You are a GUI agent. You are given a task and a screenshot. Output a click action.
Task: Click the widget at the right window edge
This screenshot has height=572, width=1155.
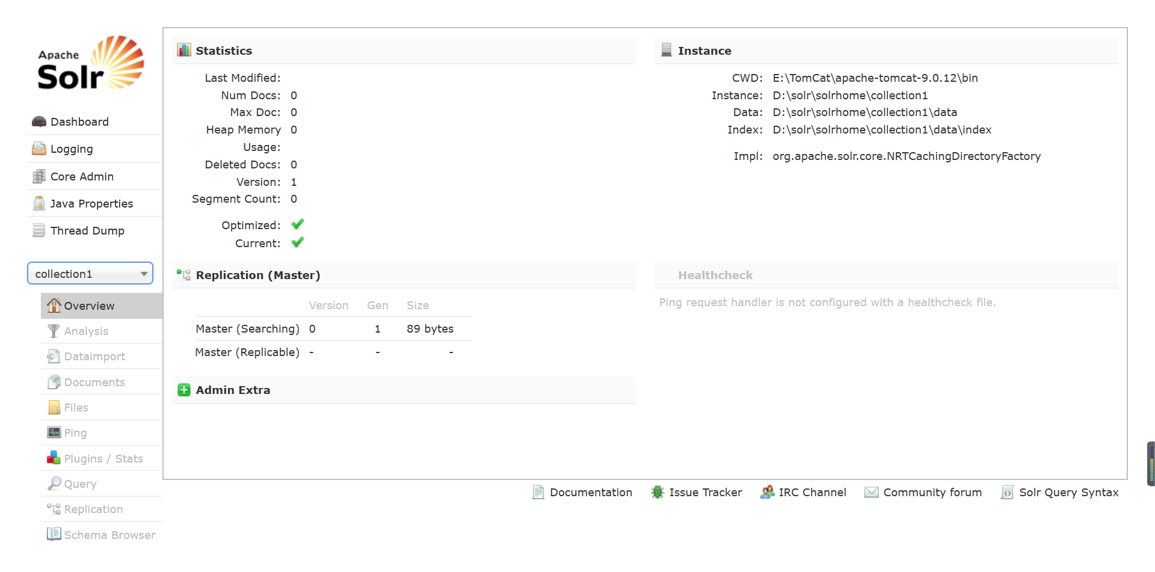point(1151,464)
